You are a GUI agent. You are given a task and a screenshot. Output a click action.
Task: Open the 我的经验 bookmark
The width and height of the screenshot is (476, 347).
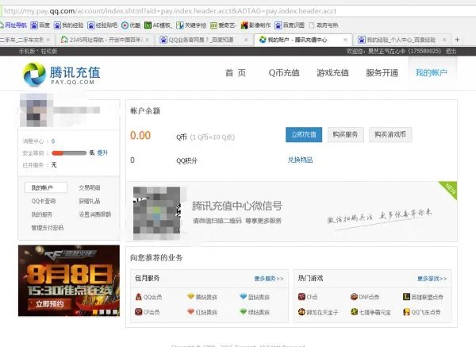click(68, 25)
